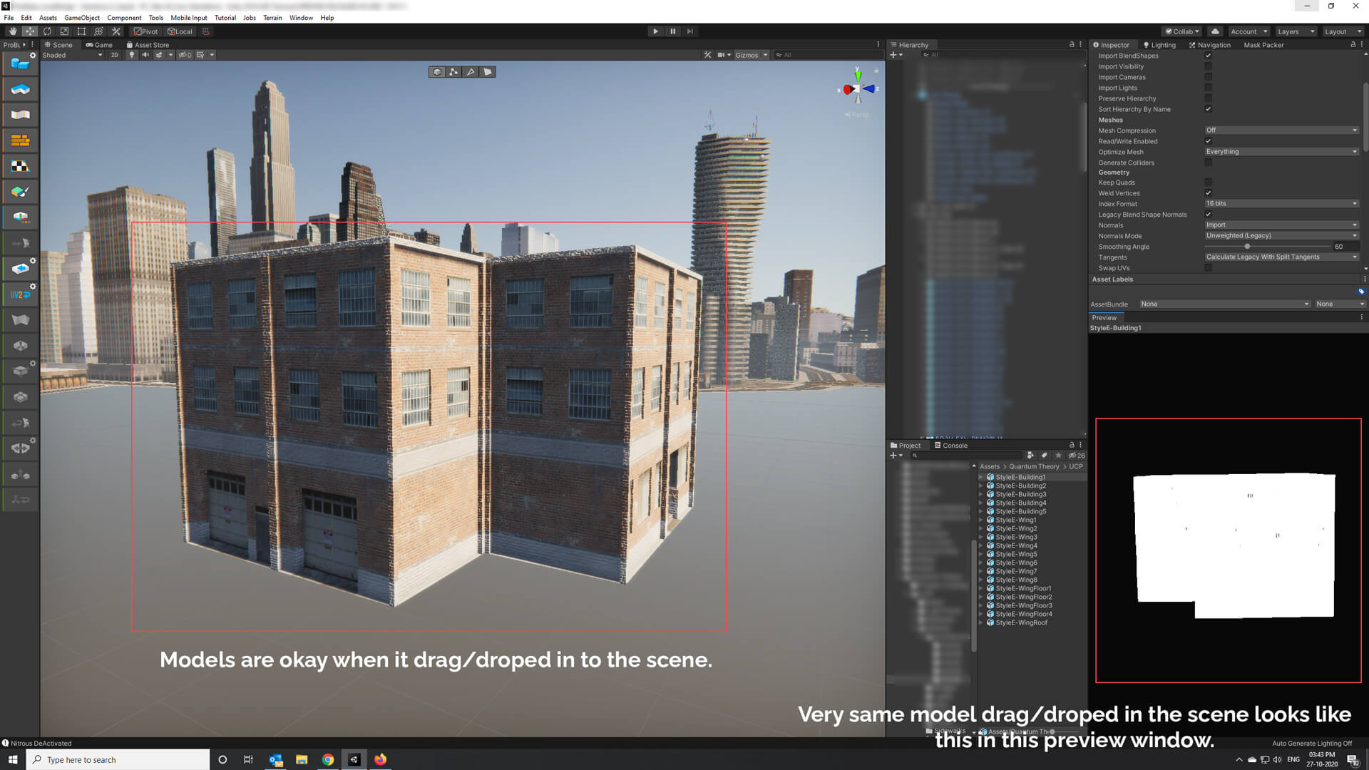
Task: Toggle Sort Hierarchy By Name checkbox
Action: 1208,109
